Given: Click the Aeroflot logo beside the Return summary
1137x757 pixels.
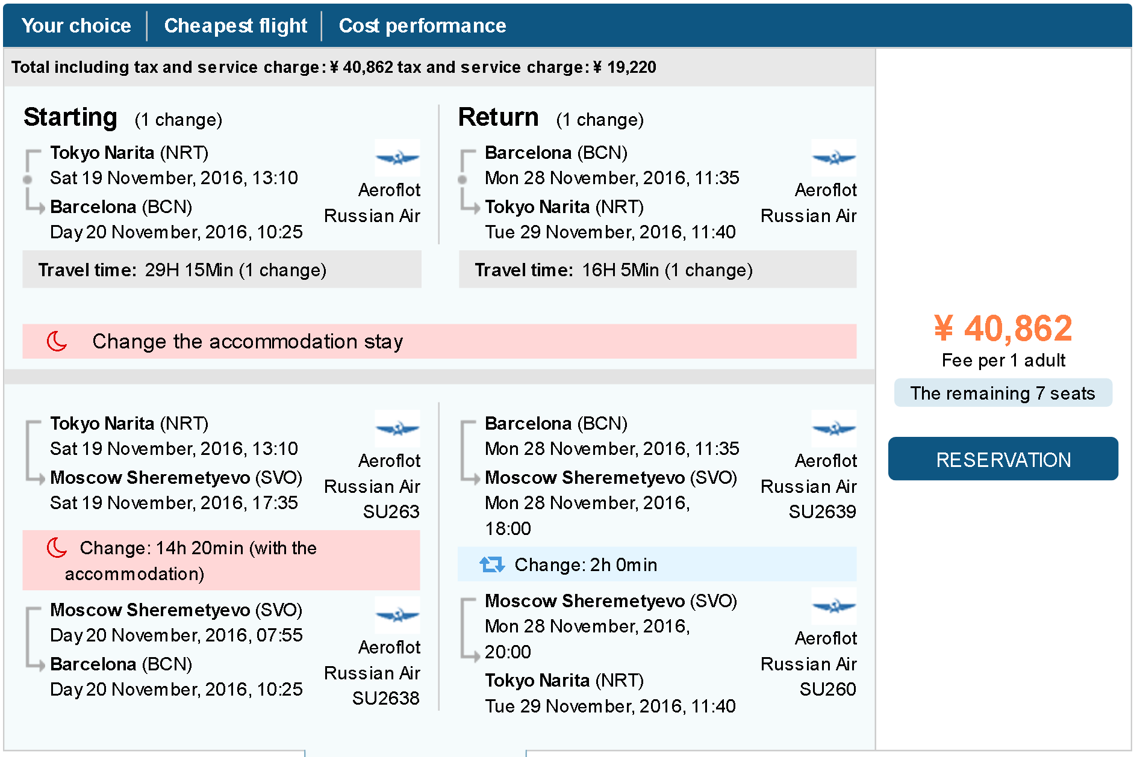Looking at the screenshot, I should pyautogui.click(x=834, y=158).
